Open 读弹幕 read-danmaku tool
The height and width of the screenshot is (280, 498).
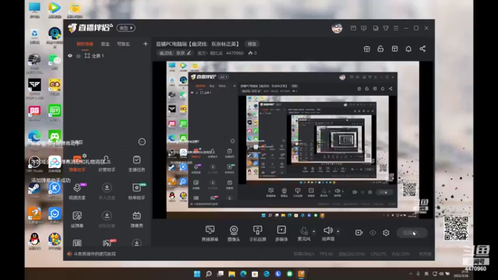click(x=77, y=220)
